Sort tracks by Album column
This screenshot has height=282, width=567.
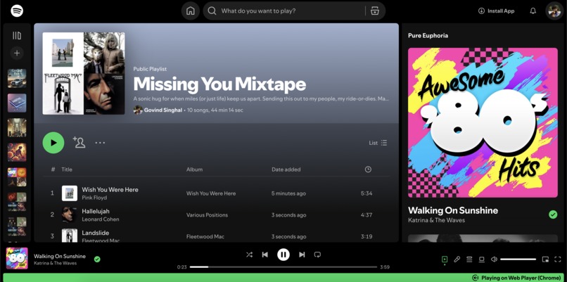pos(195,169)
